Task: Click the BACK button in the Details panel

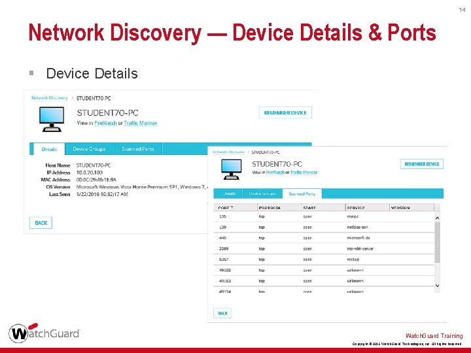Action: [41, 223]
